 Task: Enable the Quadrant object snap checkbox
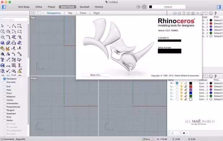coord(5,114)
